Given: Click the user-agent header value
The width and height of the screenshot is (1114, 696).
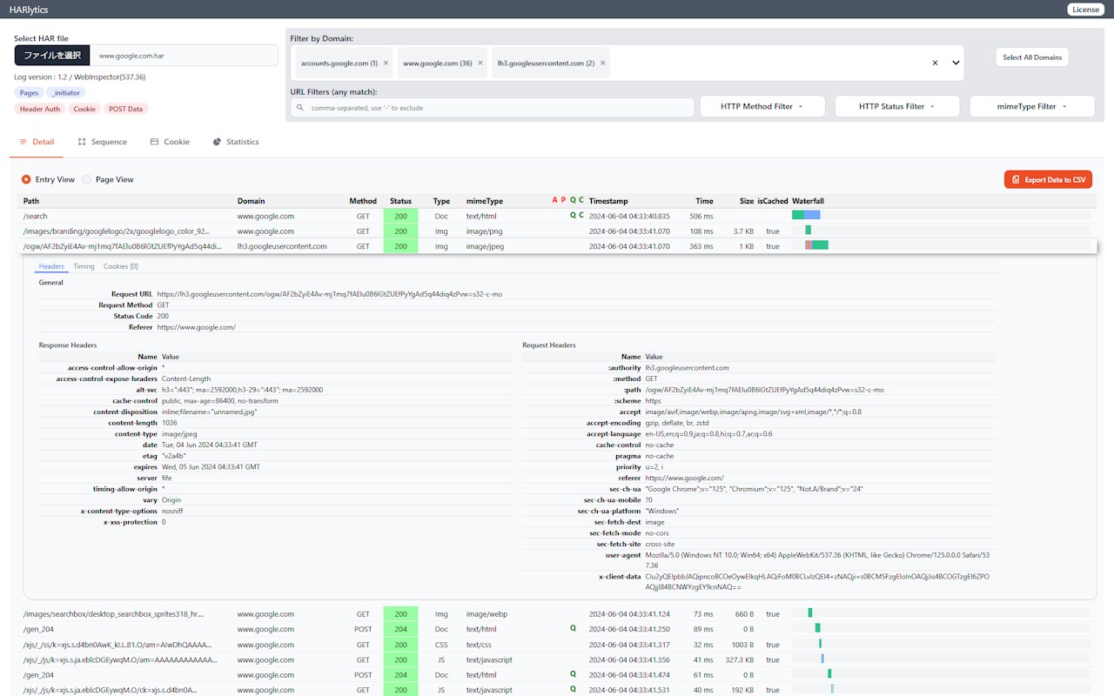Looking at the screenshot, I should click(x=817, y=559).
